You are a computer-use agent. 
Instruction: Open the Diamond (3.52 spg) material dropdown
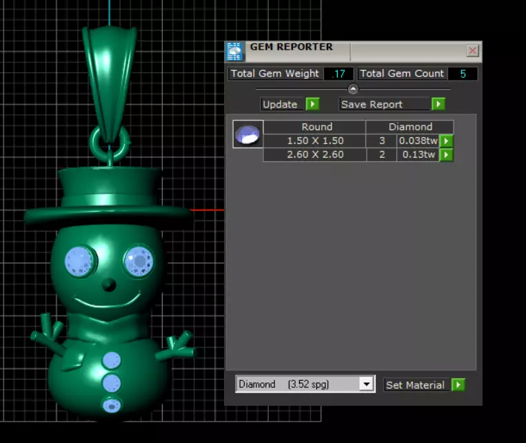pyautogui.click(x=305, y=384)
